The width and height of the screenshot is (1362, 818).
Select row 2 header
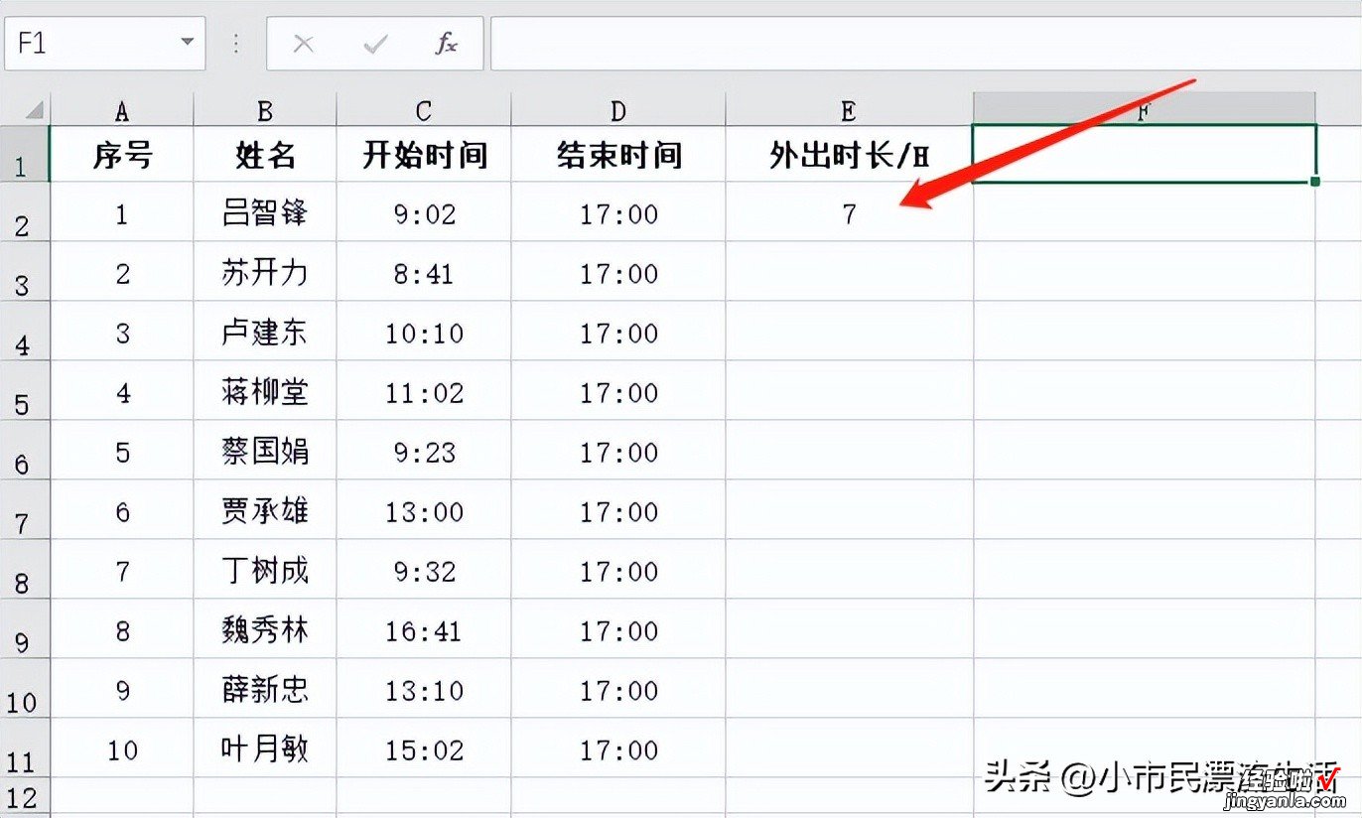[24, 212]
